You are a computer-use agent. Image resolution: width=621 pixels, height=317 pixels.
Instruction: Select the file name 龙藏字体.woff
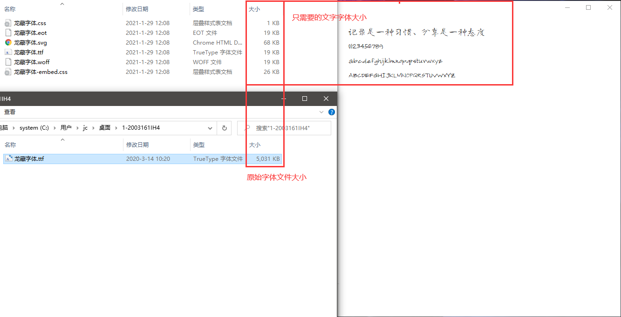point(32,62)
